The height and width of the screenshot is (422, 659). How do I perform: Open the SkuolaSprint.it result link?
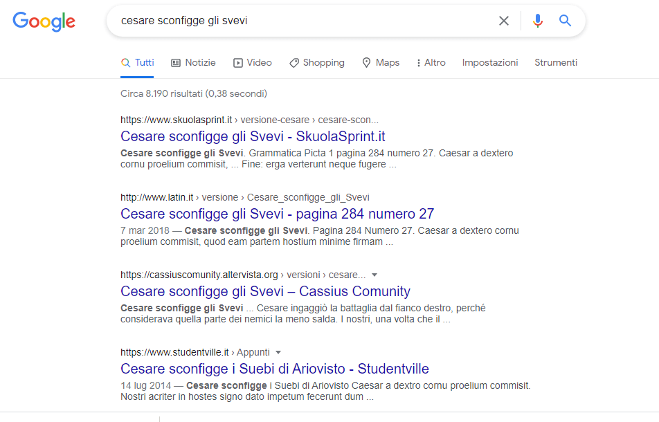pyautogui.click(x=253, y=136)
